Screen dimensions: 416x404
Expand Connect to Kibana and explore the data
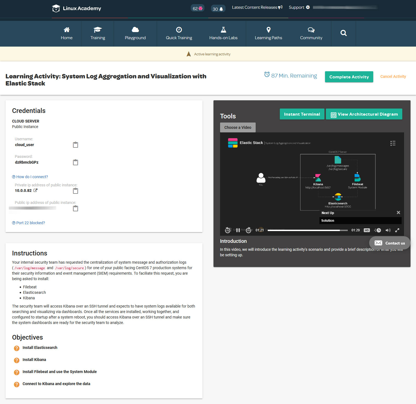(56, 384)
